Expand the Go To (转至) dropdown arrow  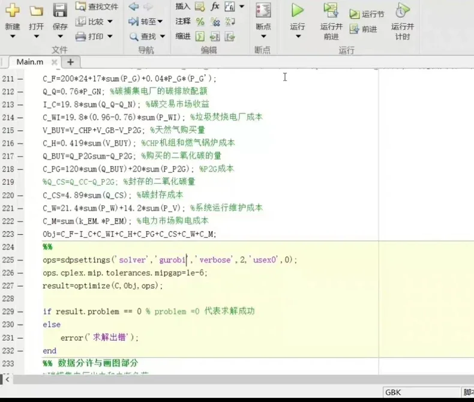pos(160,22)
